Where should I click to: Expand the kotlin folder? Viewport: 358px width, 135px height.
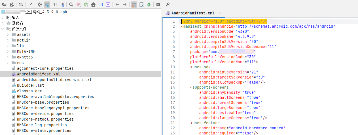8,40
